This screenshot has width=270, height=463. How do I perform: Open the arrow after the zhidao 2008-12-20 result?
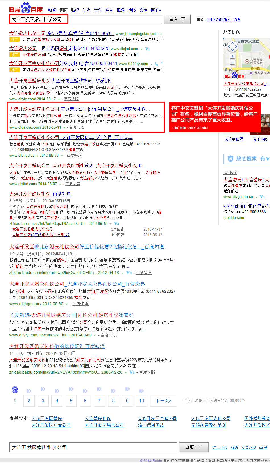tap(126, 372)
